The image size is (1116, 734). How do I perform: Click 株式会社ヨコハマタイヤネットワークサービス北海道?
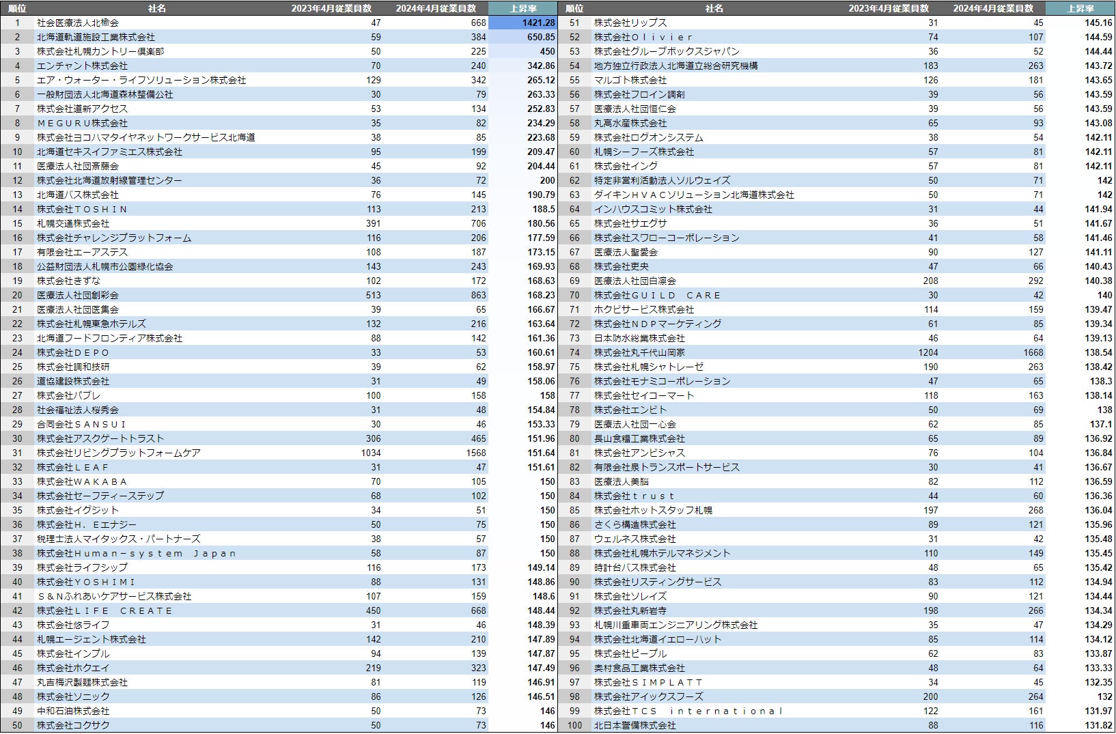tap(146, 137)
